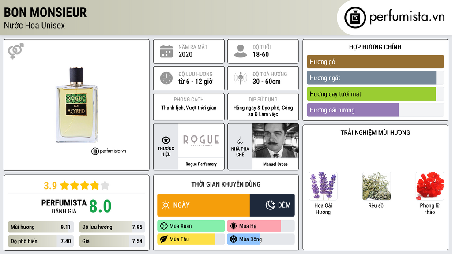Click the TRẢI NGHIỆM MÙI HƯƠNG heading
Screen dimensions: 452x254
point(375,133)
